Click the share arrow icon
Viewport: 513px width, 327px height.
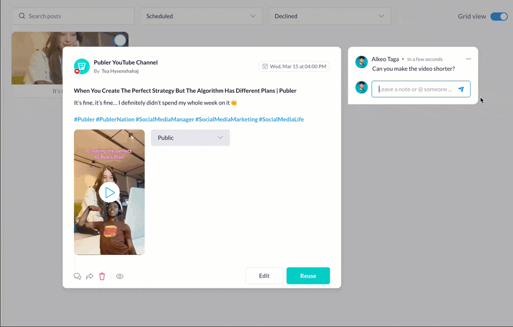90,276
